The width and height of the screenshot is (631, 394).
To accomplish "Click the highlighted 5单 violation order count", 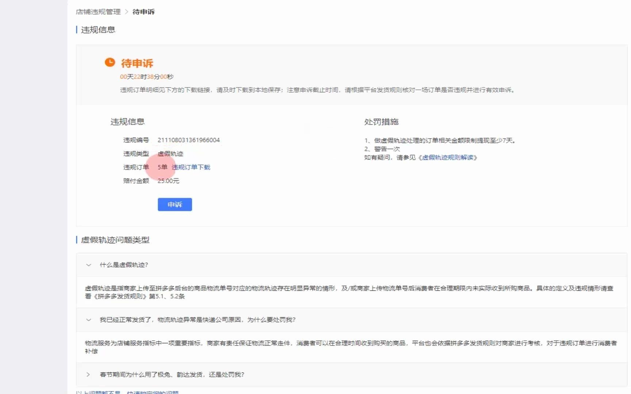I will (x=162, y=167).
